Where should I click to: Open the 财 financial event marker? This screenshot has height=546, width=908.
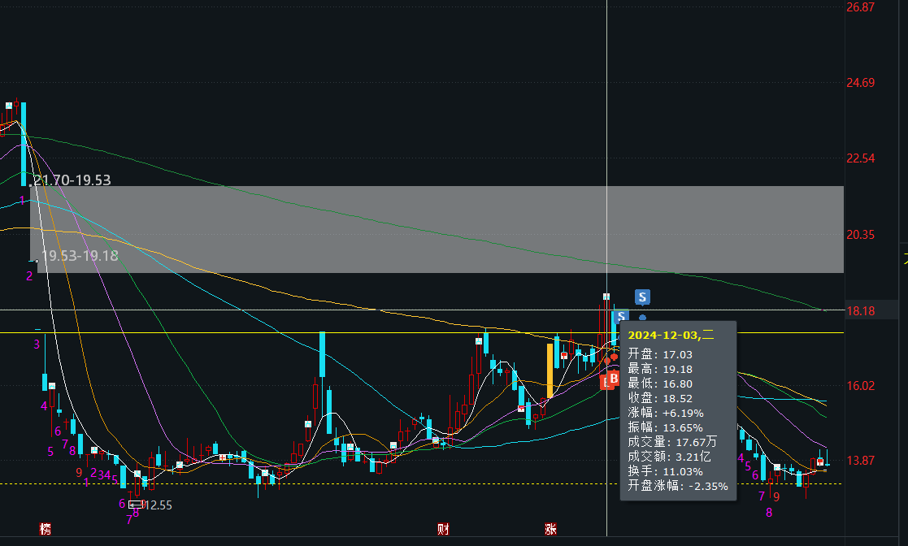[443, 530]
